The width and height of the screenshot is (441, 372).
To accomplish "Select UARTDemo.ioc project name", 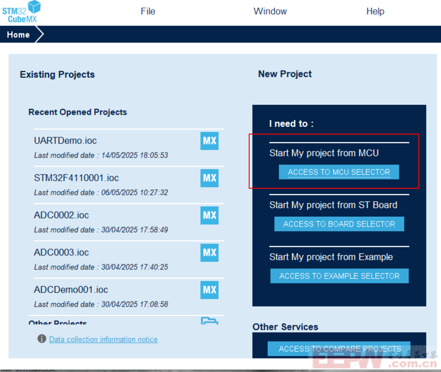I will [65, 140].
